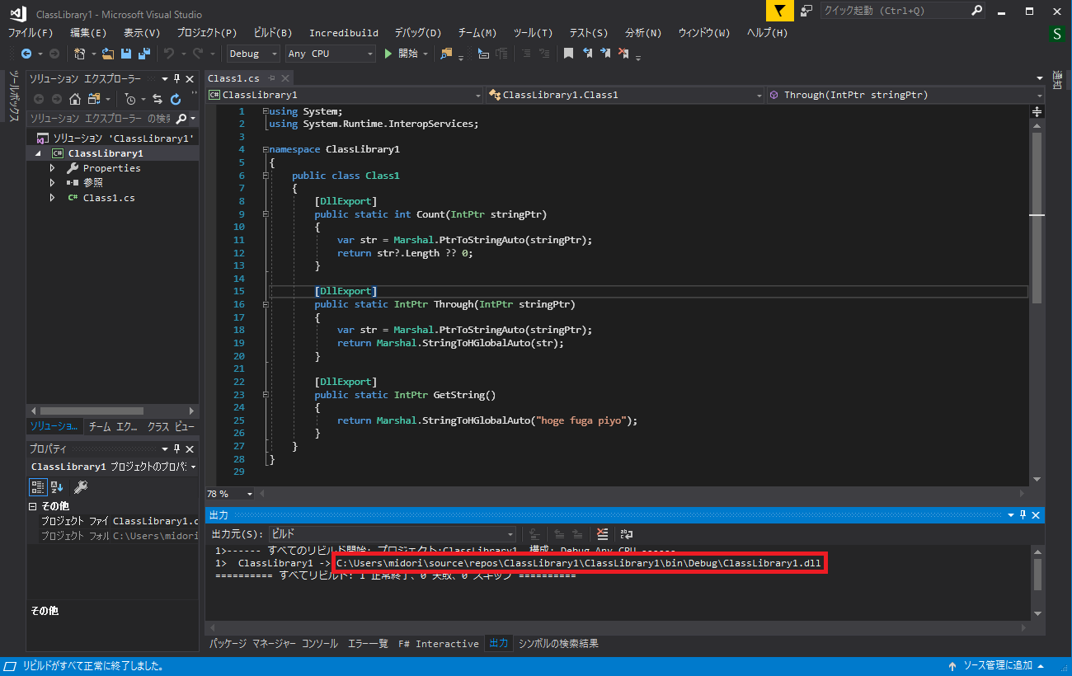Viewport: 1072px width, 676px height.
Task: Click the Navigate Backward arrow icon
Action: pyautogui.click(x=27, y=53)
